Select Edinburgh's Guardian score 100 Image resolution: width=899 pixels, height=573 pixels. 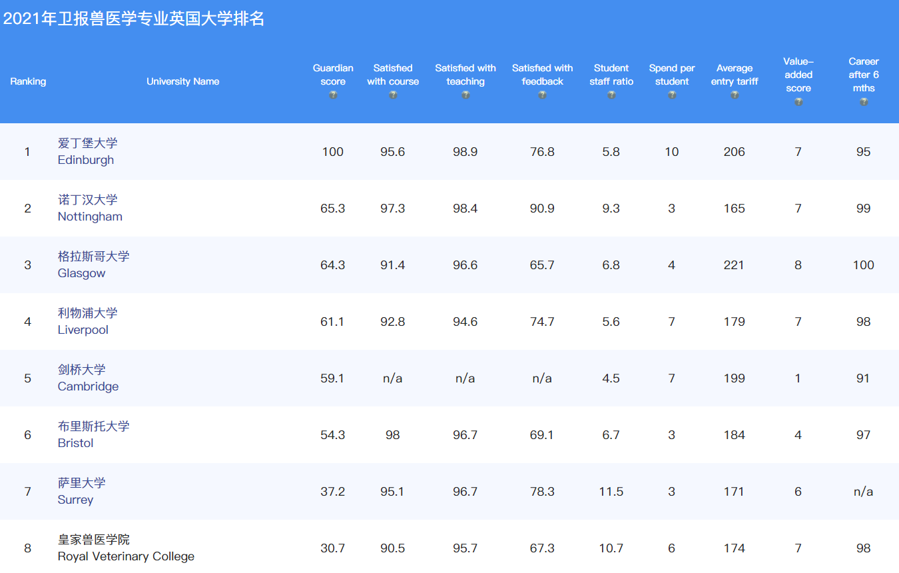(333, 152)
